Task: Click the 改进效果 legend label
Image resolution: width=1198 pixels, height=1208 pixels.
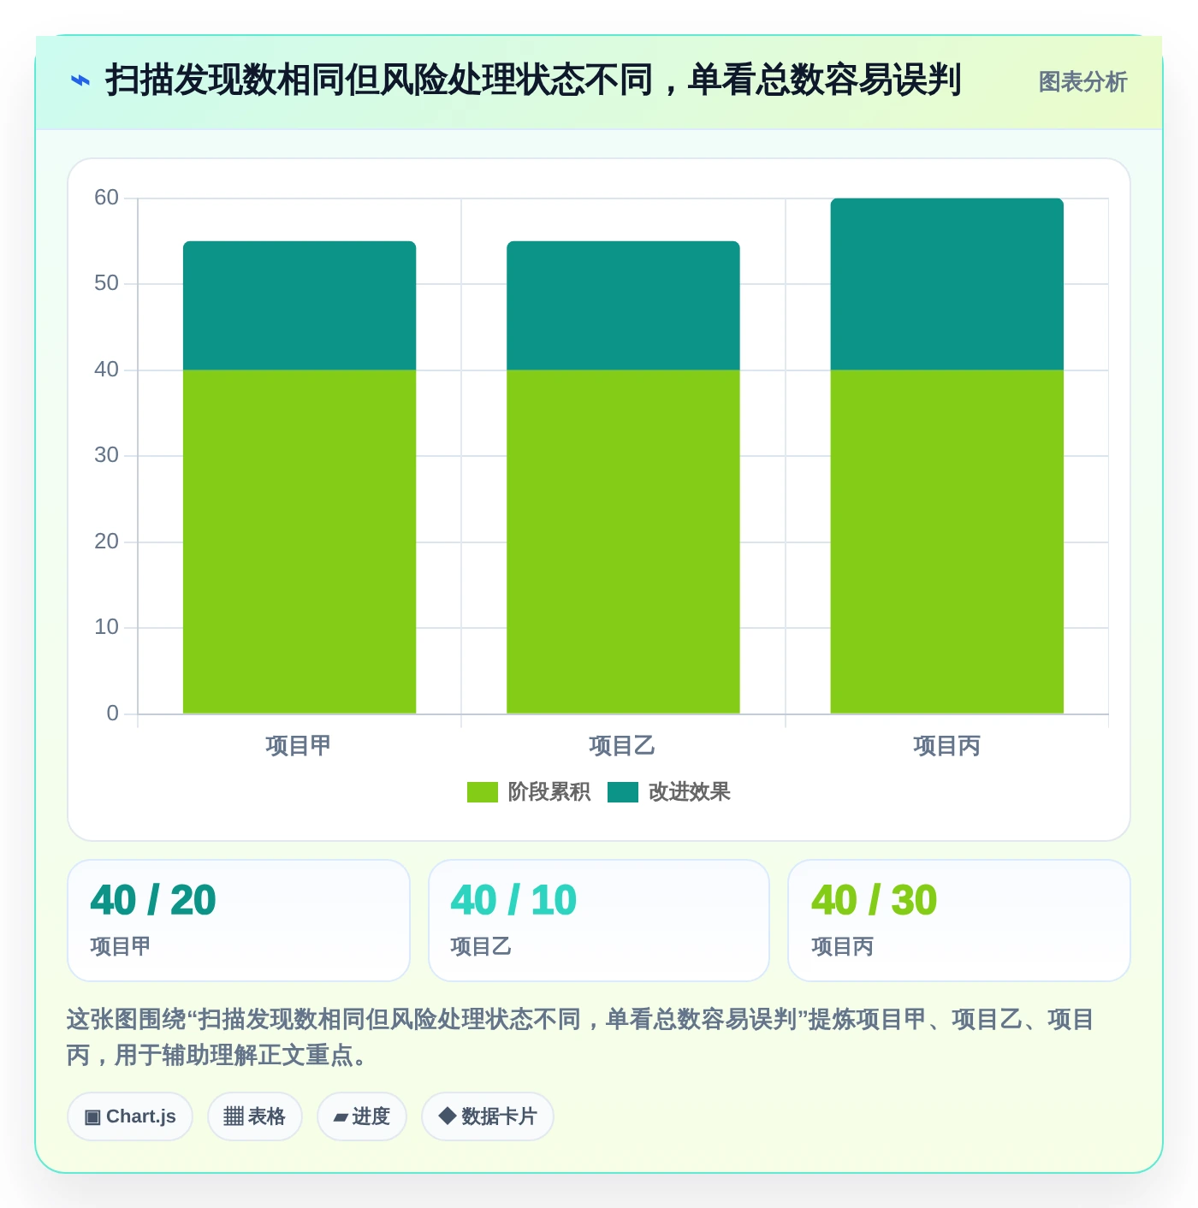Action: click(x=690, y=792)
